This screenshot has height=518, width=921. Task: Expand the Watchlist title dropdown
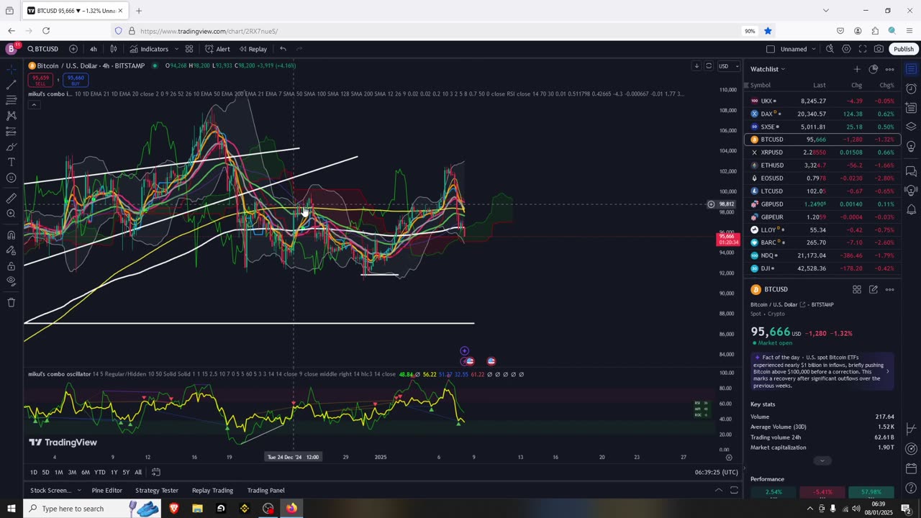pyautogui.click(x=768, y=69)
